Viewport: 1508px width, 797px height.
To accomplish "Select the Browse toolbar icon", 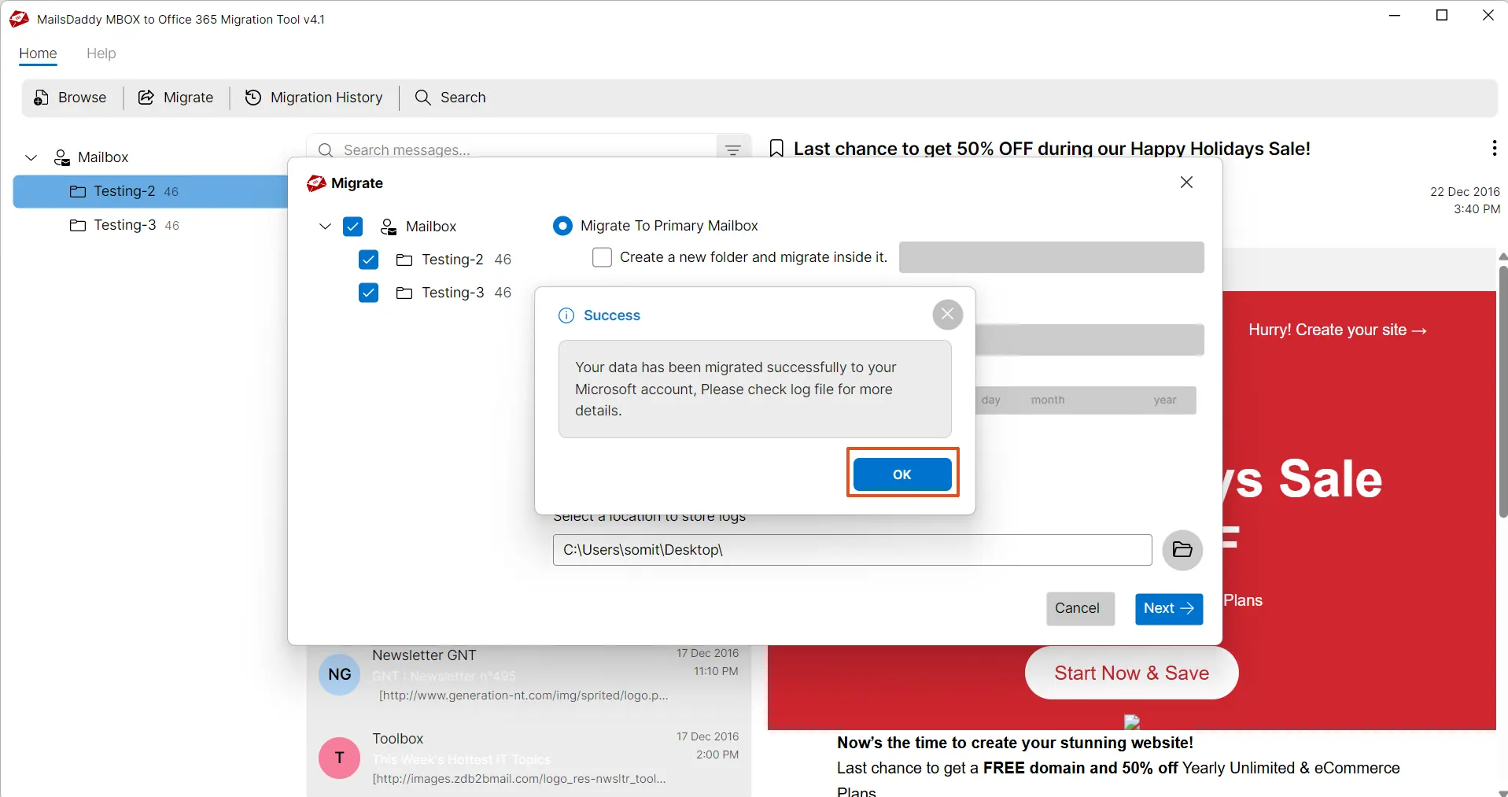I will pyautogui.click(x=70, y=98).
